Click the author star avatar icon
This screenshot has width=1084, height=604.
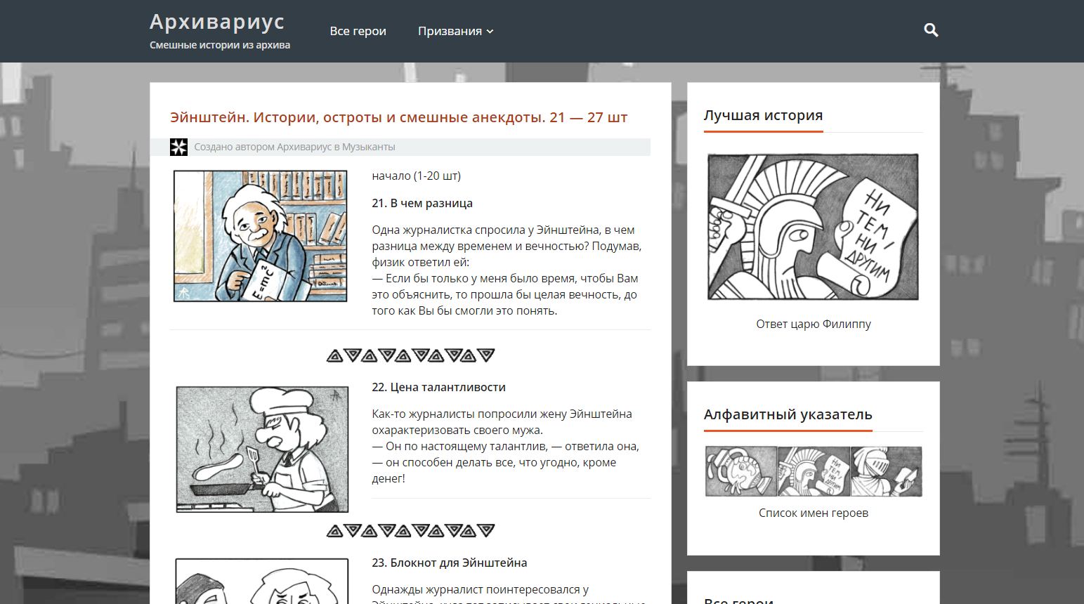[x=178, y=147]
